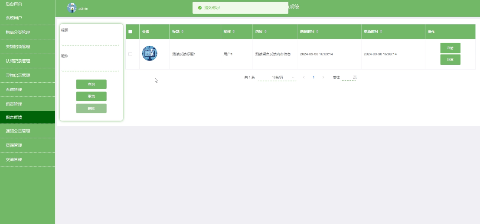Open 资源管理 menu item

(x=28, y=145)
